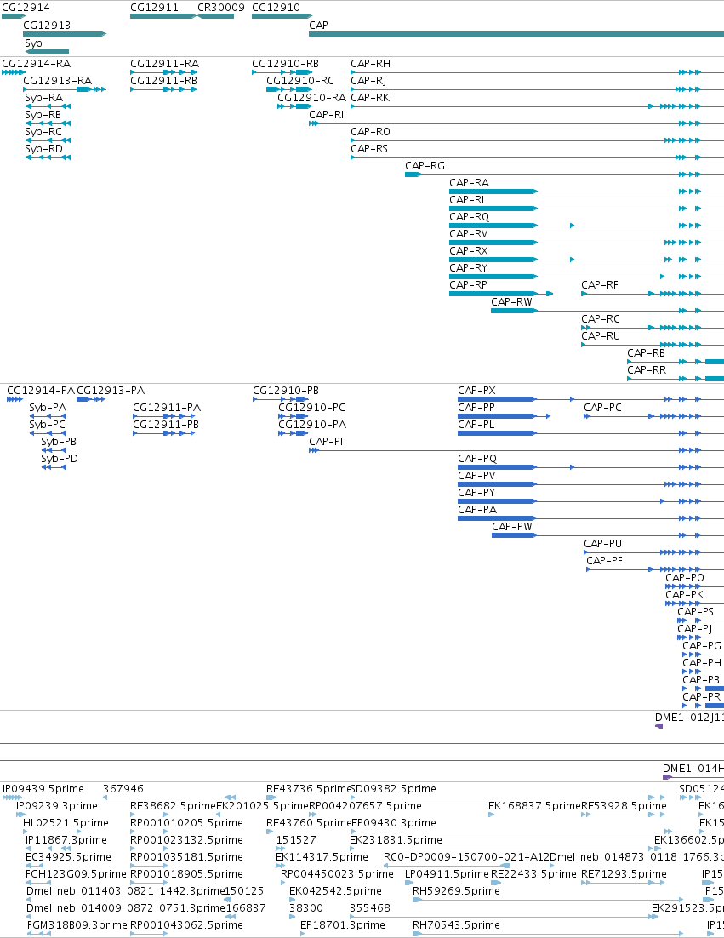Select the Syb gene label
724x938 pixels.
(x=33, y=43)
